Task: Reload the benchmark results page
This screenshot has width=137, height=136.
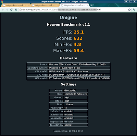Action: (x=11, y=10)
